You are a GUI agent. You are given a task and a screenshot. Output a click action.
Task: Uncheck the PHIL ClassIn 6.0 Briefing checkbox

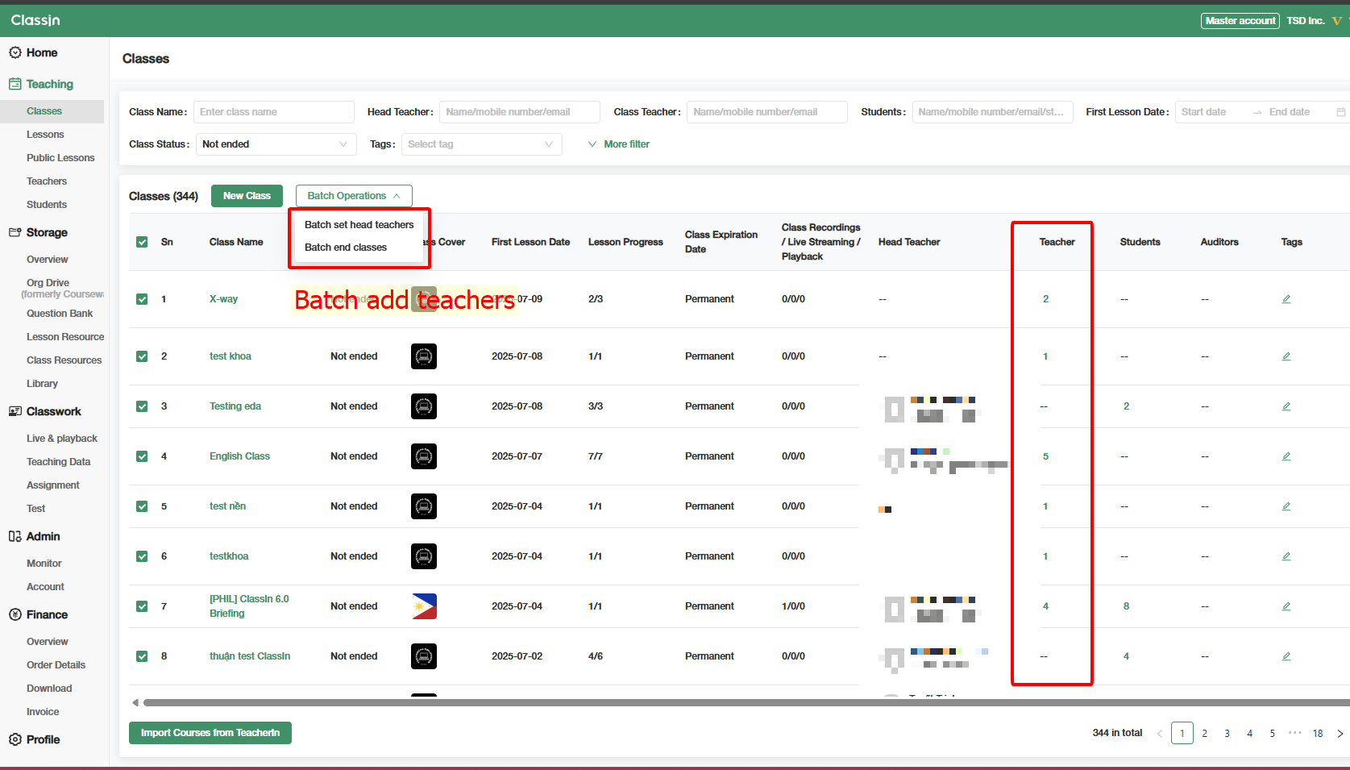pos(142,606)
